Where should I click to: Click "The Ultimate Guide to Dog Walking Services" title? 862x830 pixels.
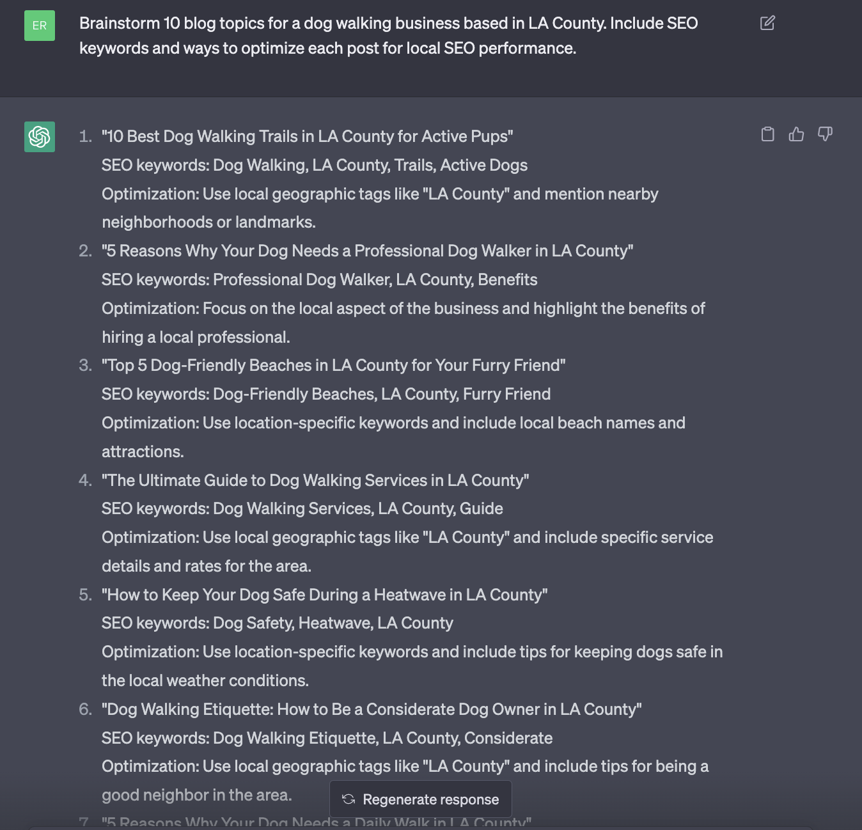pos(315,480)
